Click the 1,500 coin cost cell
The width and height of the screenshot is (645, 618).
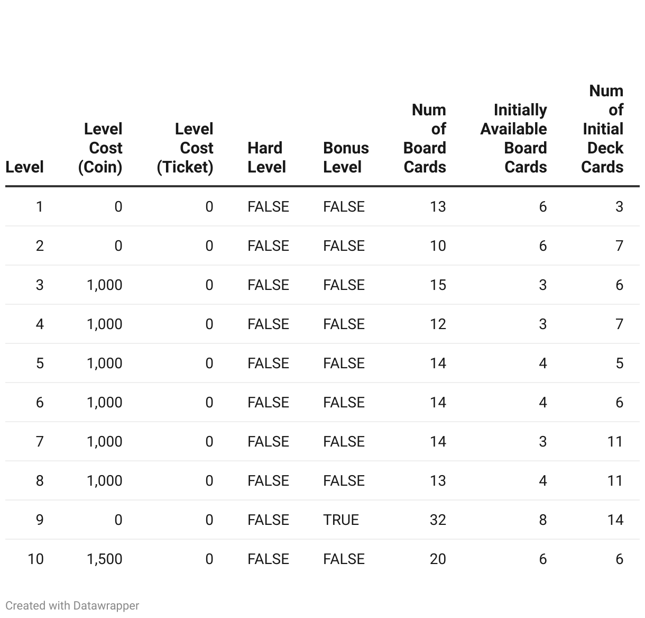coord(105,559)
